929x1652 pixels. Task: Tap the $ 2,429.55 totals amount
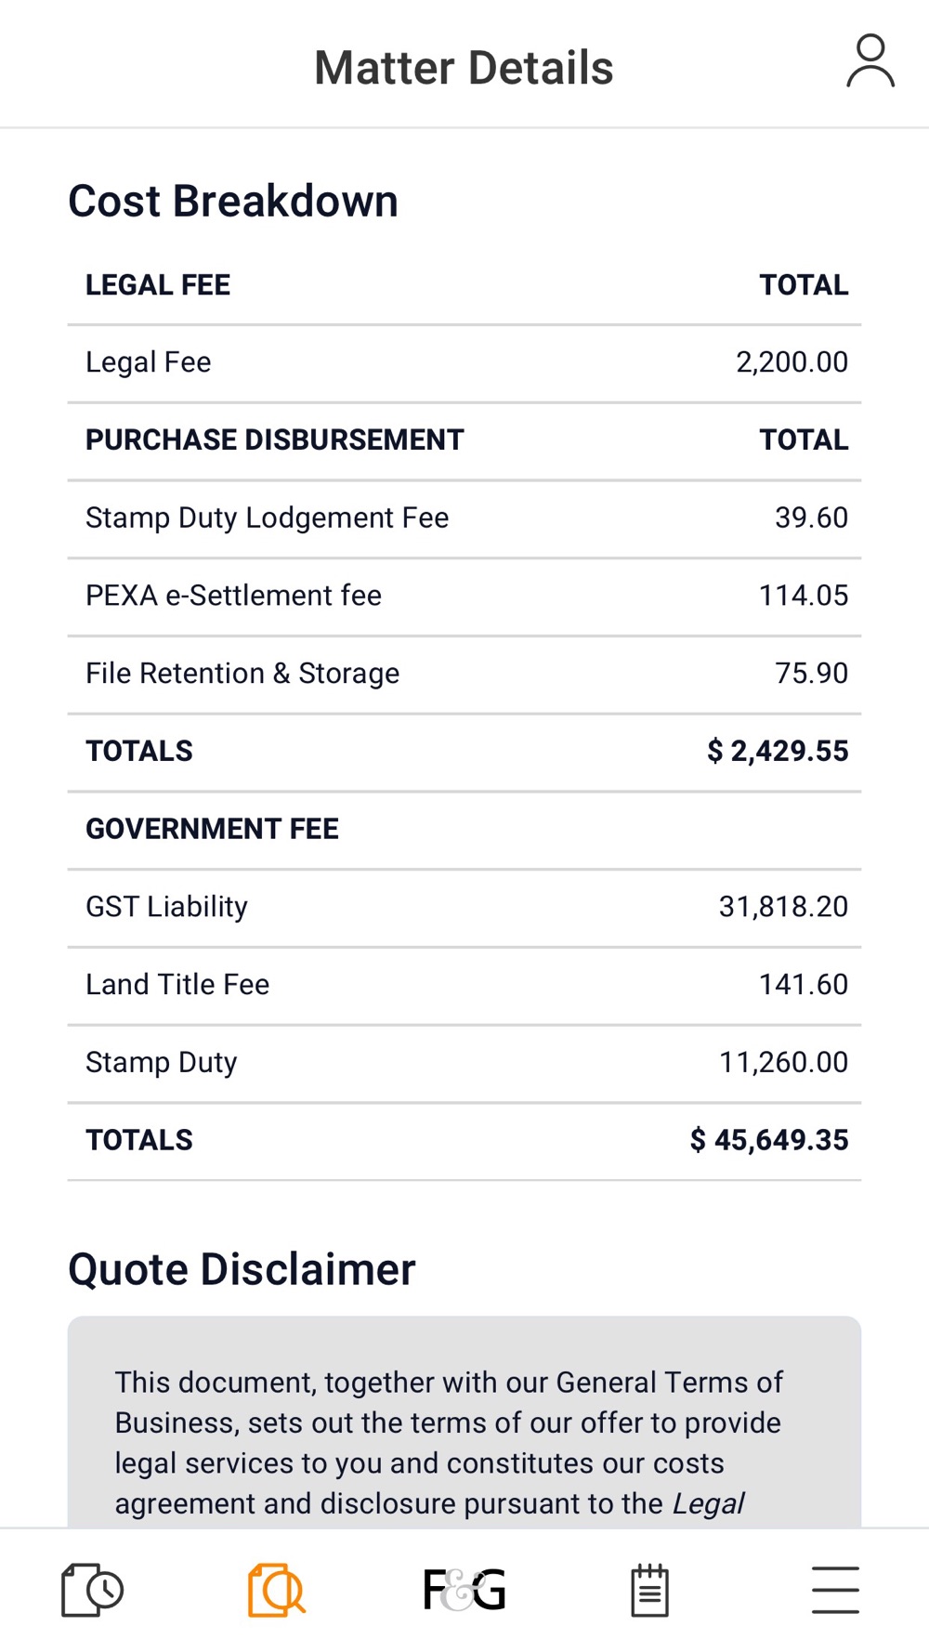tap(778, 751)
